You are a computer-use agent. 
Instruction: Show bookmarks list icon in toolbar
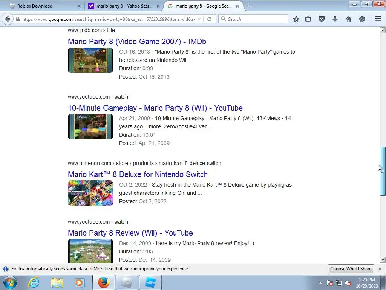[x=308, y=19]
